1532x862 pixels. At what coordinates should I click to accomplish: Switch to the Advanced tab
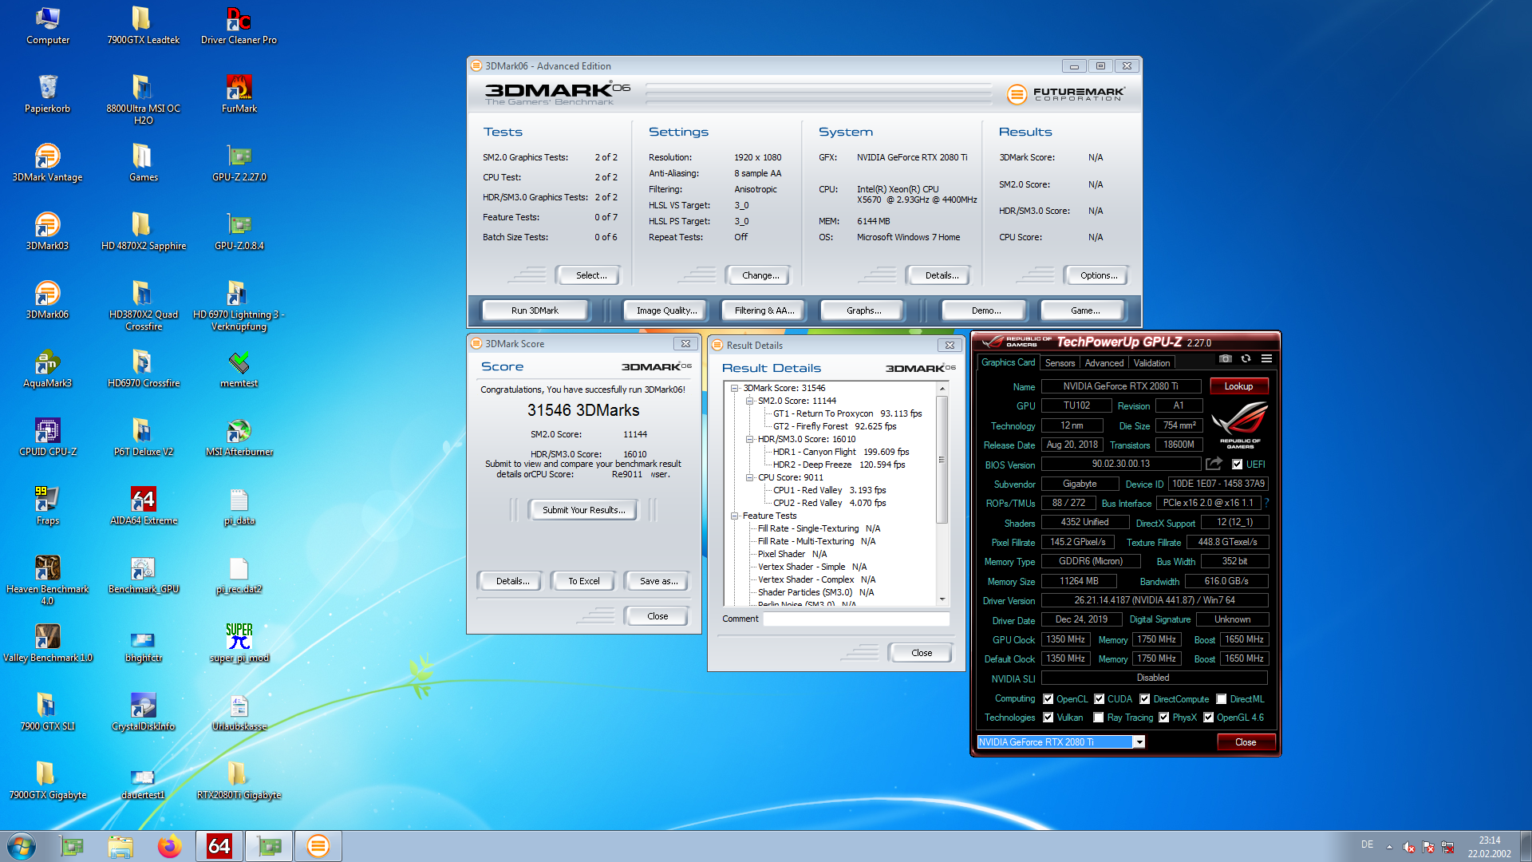[x=1104, y=363]
